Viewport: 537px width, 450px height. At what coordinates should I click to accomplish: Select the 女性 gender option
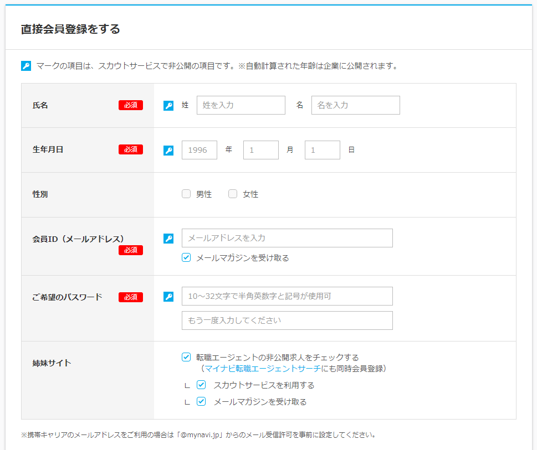point(233,194)
